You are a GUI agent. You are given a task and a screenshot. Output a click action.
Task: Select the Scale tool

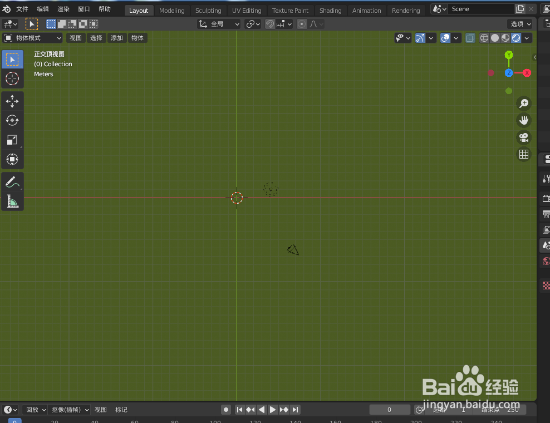[12, 140]
